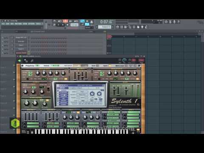Toggle the loop recording icon

76,21
